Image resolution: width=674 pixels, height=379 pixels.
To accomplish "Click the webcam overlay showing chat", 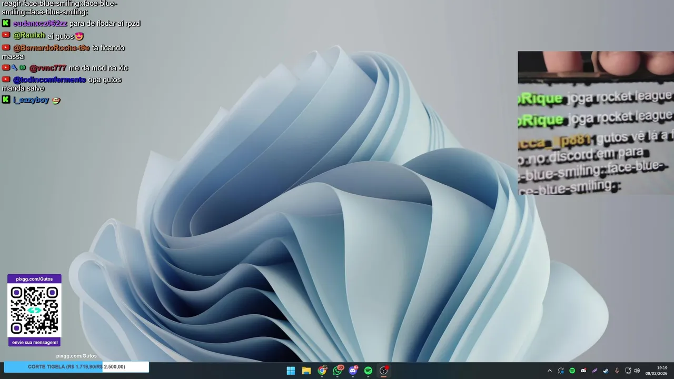I will click(596, 123).
